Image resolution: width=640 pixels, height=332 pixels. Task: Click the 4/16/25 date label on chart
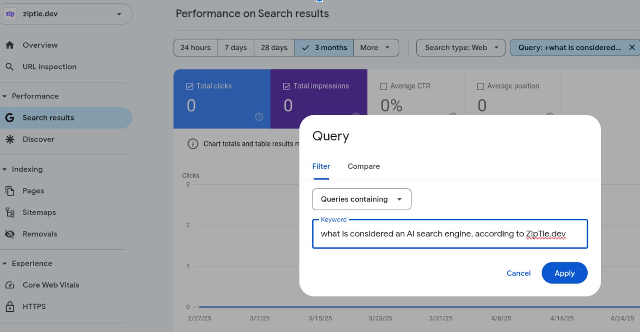pyautogui.click(x=562, y=318)
